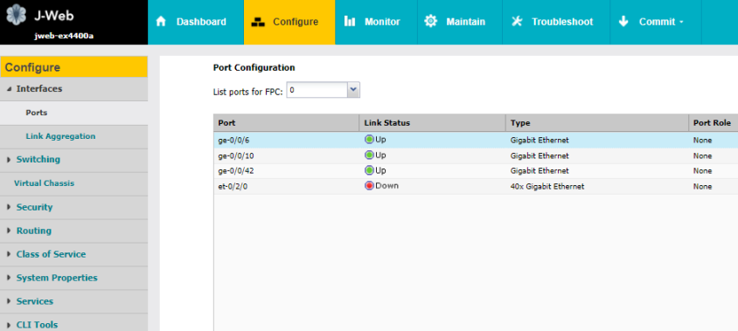Click the 40x Gigabit Ethernet cell

(547, 186)
